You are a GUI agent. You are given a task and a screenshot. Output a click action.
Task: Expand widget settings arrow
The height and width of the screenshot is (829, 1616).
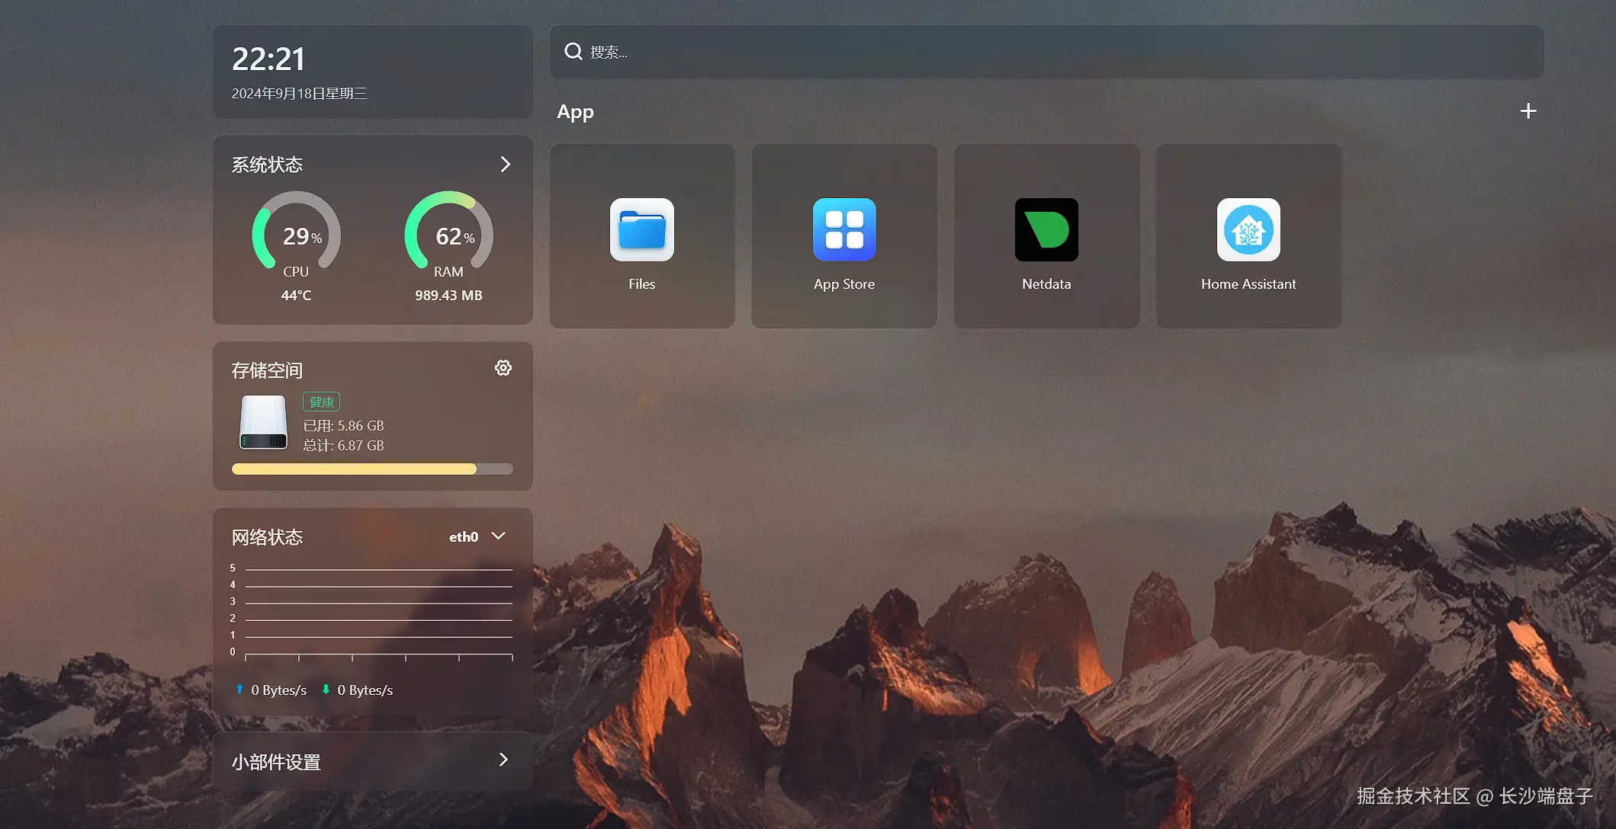[x=503, y=760]
